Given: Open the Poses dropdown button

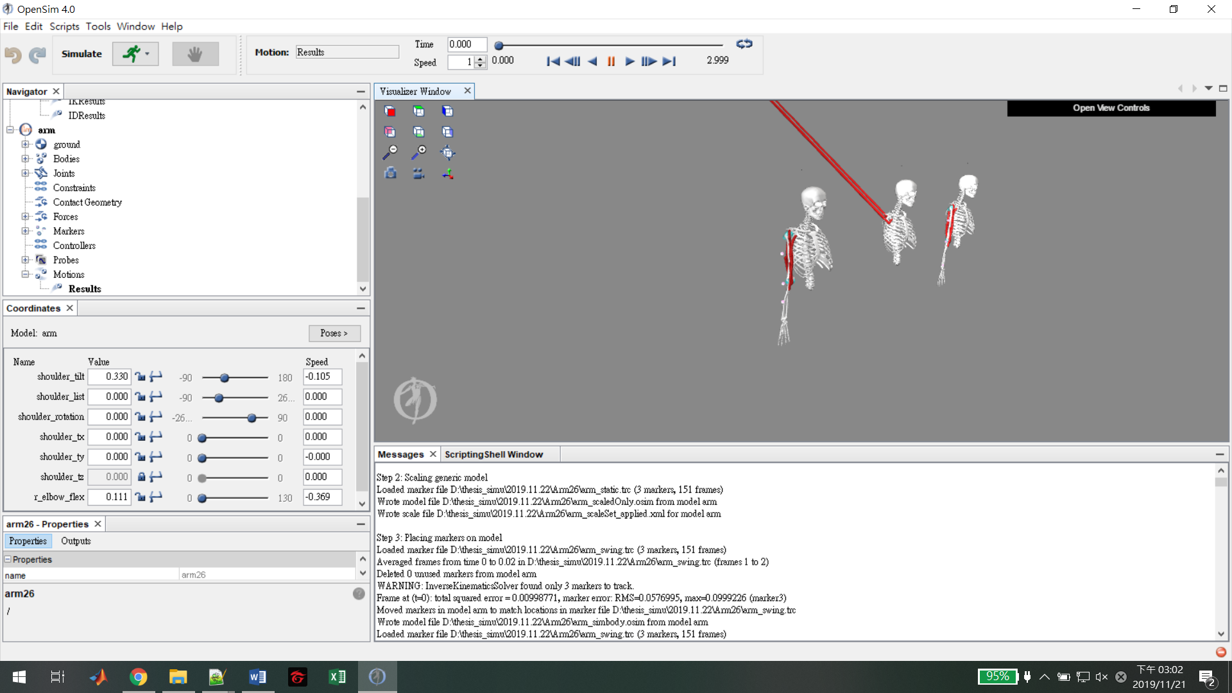Looking at the screenshot, I should [334, 333].
